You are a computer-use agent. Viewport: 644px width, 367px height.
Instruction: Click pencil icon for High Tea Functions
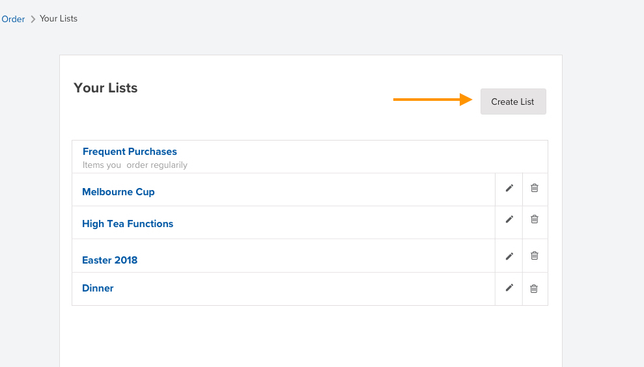pyautogui.click(x=509, y=219)
